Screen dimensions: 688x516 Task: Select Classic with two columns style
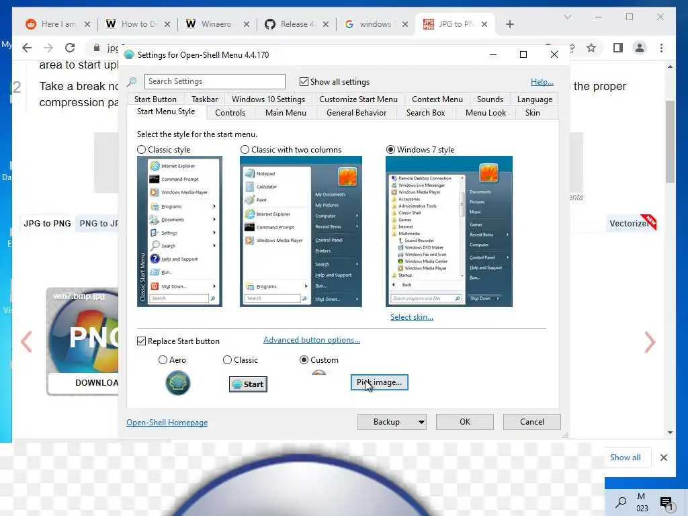point(245,150)
